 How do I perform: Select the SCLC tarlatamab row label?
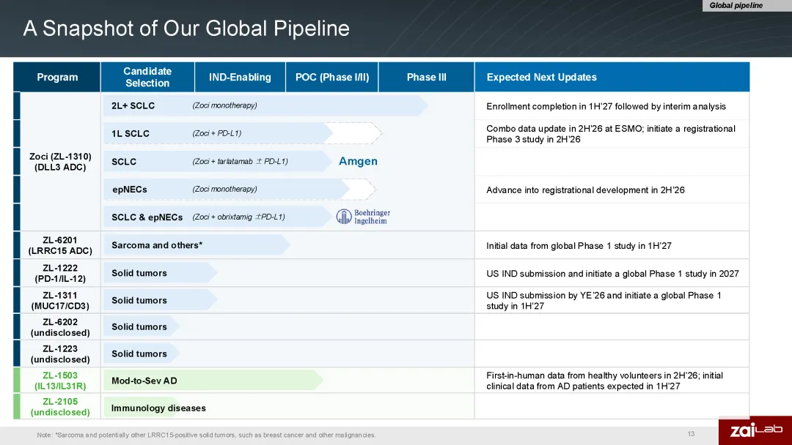tap(124, 162)
